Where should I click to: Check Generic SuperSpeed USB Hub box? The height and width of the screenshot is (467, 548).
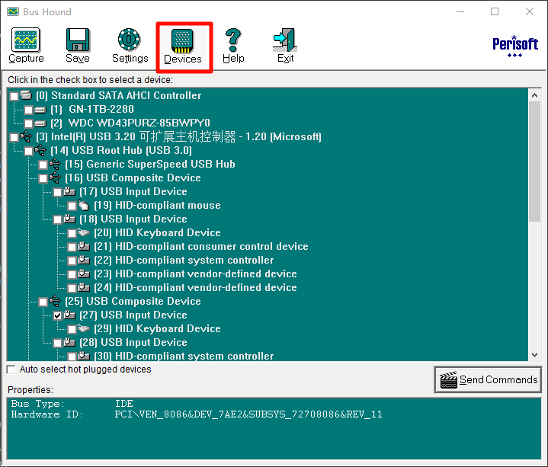pos(43,165)
